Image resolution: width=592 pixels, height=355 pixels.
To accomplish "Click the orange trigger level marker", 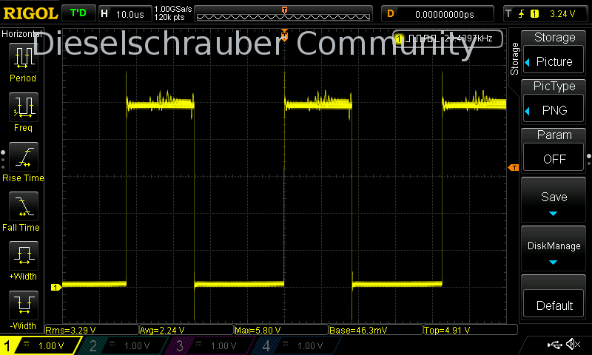I will pyautogui.click(x=514, y=167).
